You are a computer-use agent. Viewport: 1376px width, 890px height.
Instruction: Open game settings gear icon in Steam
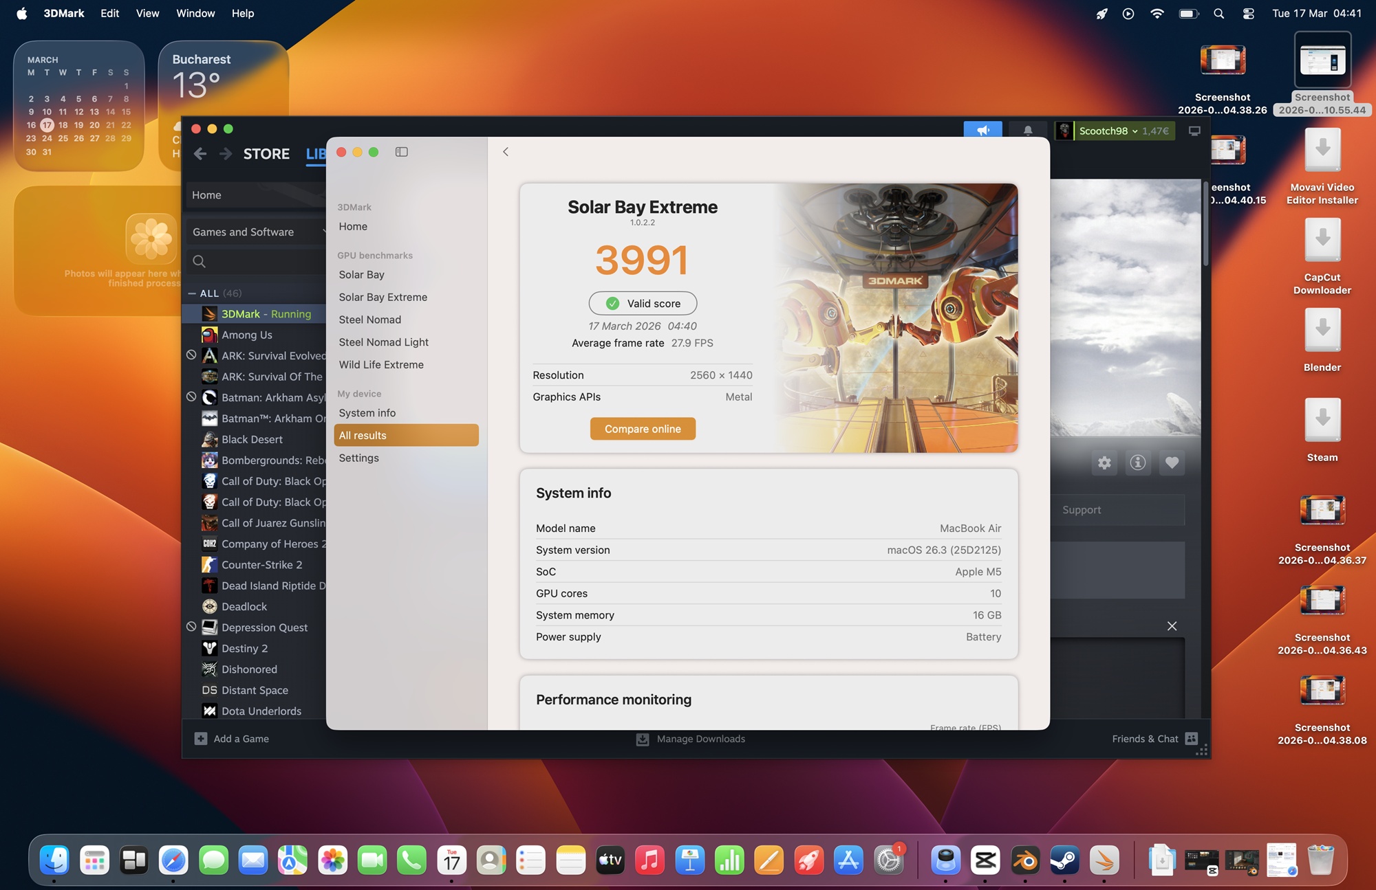[x=1104, y=463]
